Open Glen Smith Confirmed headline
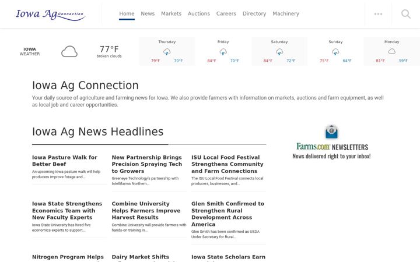The width and height of the screenshot is (420, 262). 228,214
